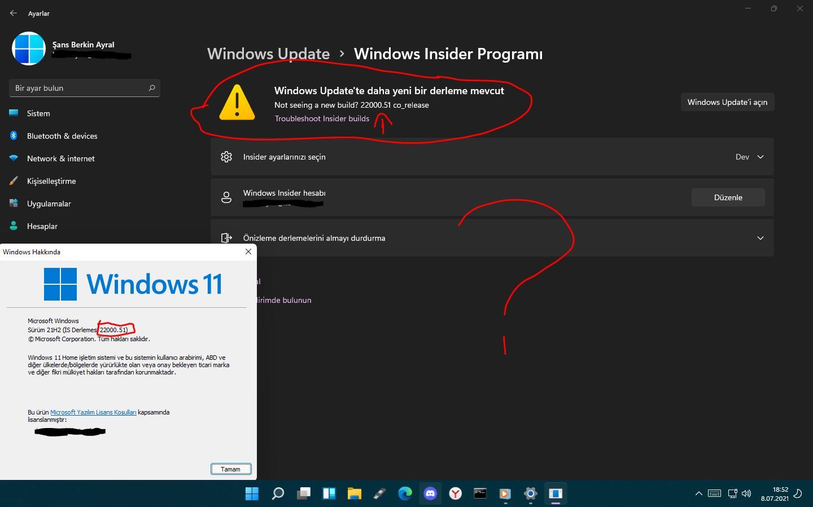
Task: Go to Network & internet settings
Action: click(61, 158)
